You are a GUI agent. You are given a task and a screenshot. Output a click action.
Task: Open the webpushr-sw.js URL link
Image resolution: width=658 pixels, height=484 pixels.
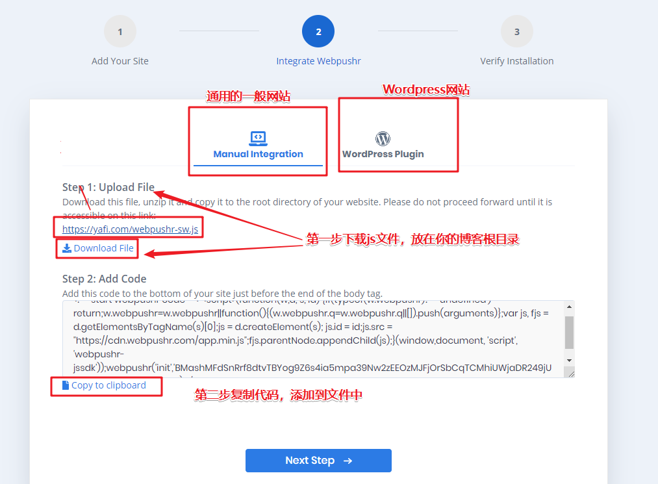pos(130,229)
